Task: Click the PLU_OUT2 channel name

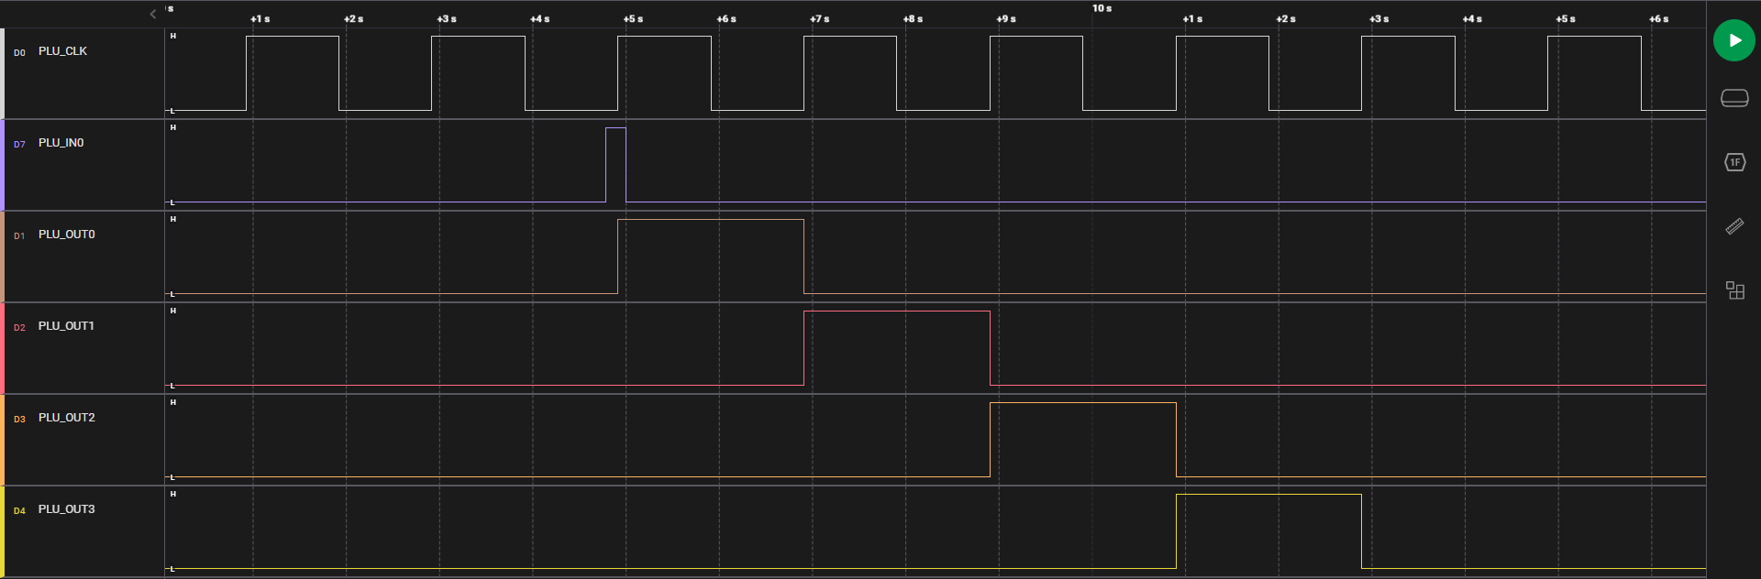Action: click(x=66, y=418)
